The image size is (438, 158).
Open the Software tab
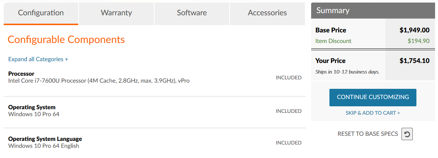192,13
